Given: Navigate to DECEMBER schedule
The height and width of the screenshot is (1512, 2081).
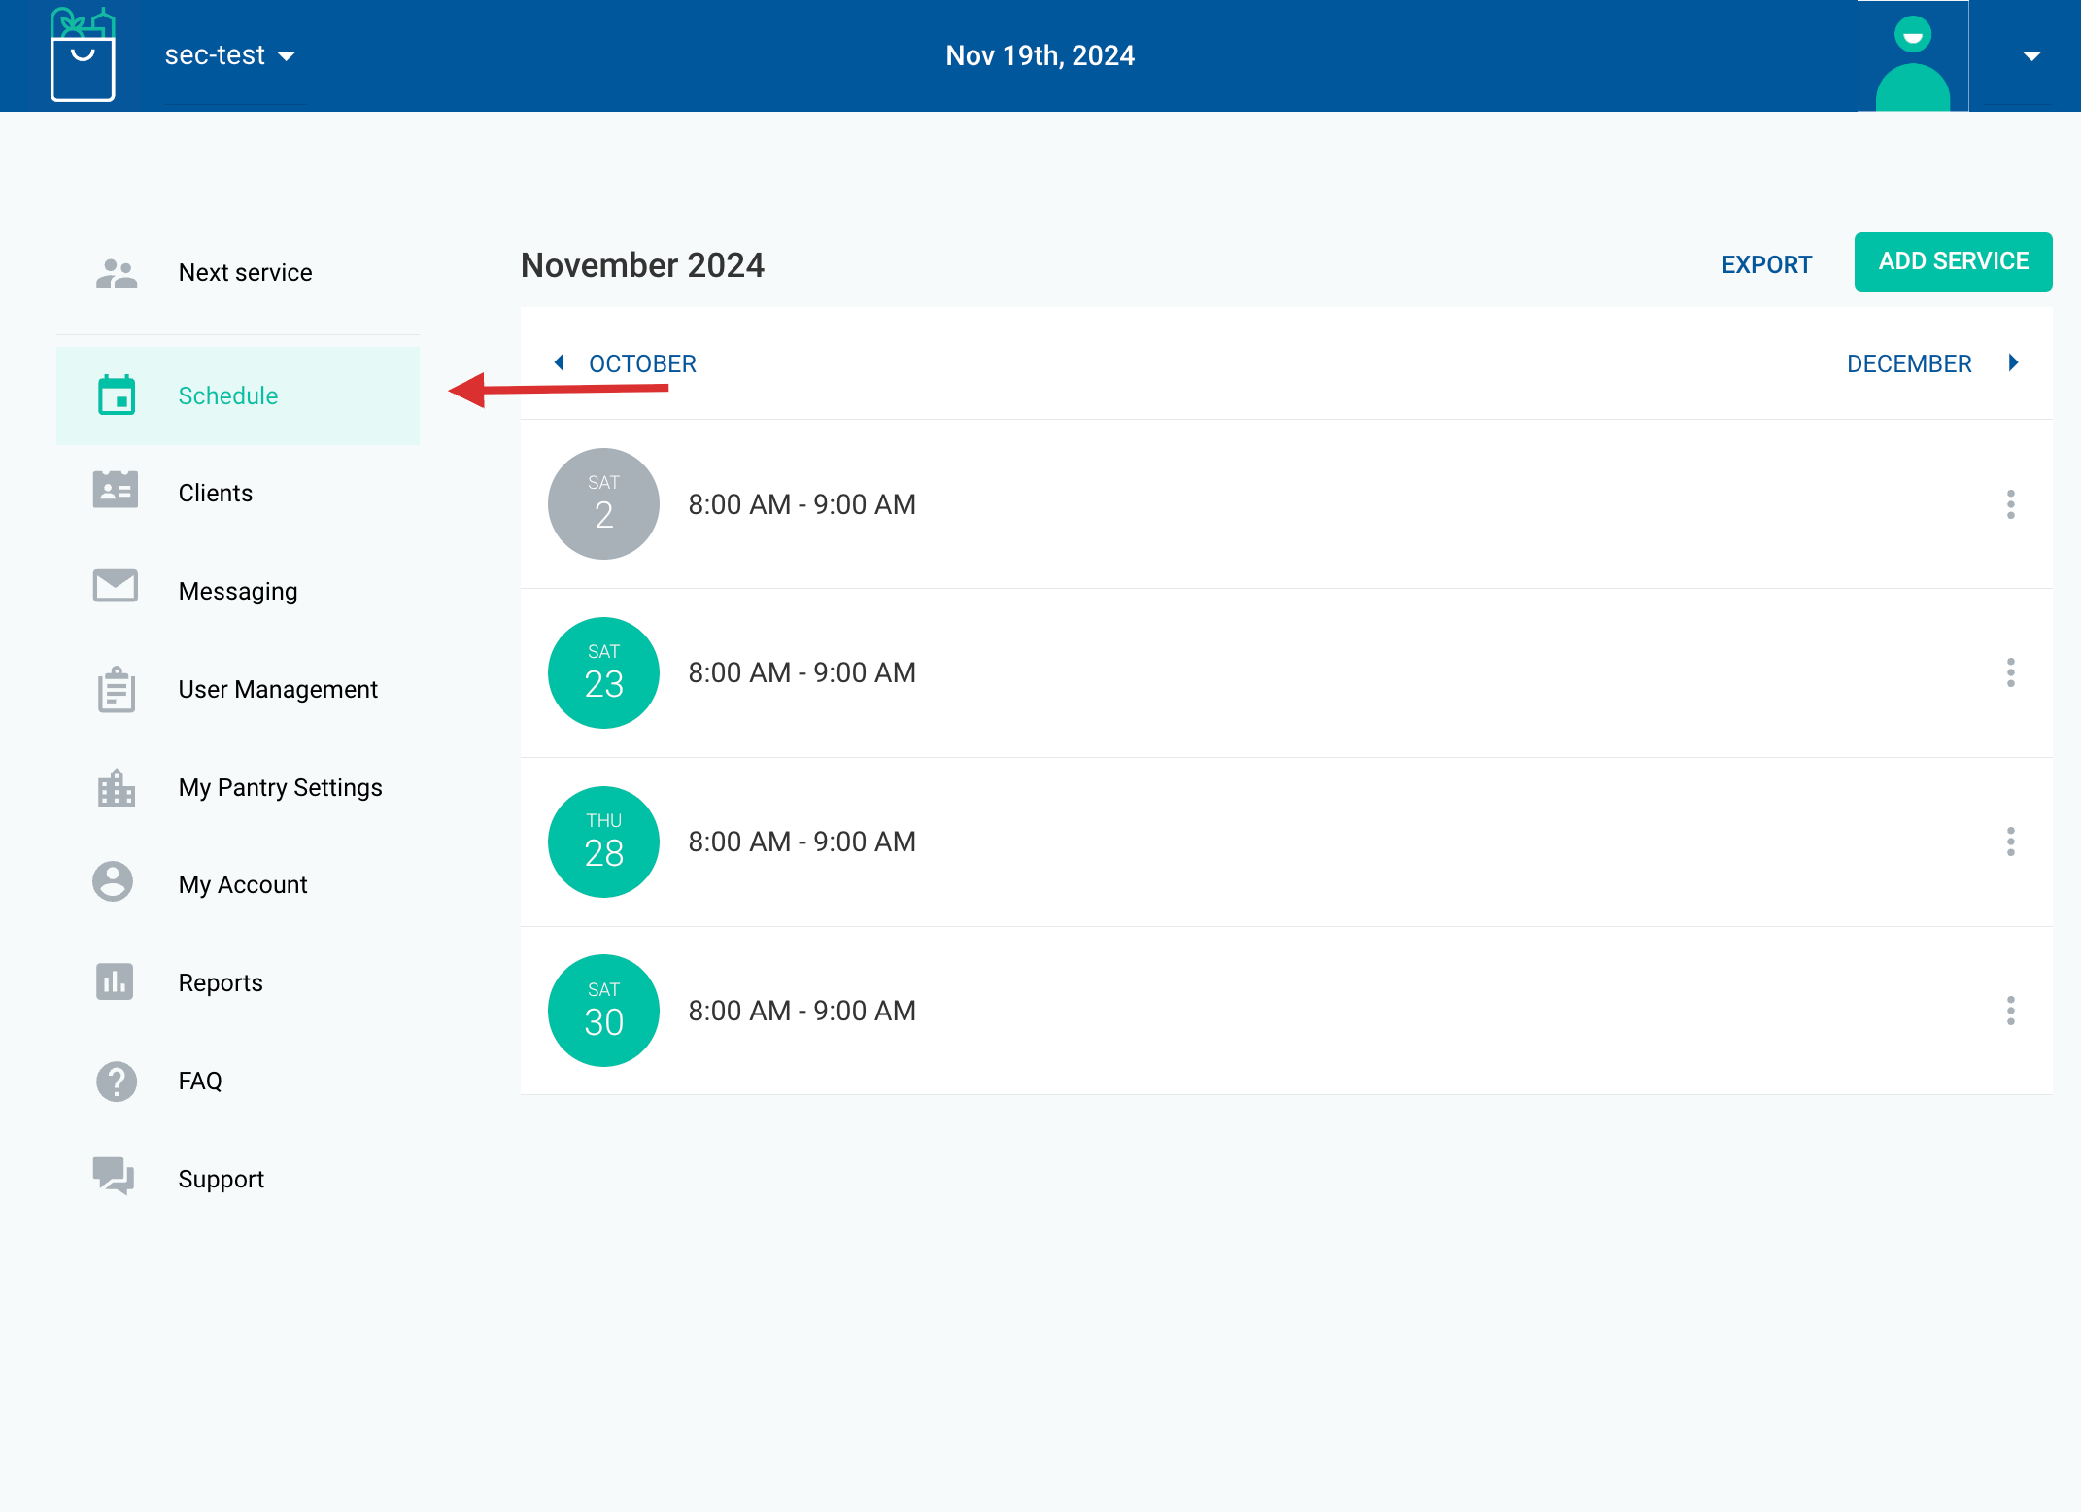Looking at the screenshot, I should (1908, 363).
